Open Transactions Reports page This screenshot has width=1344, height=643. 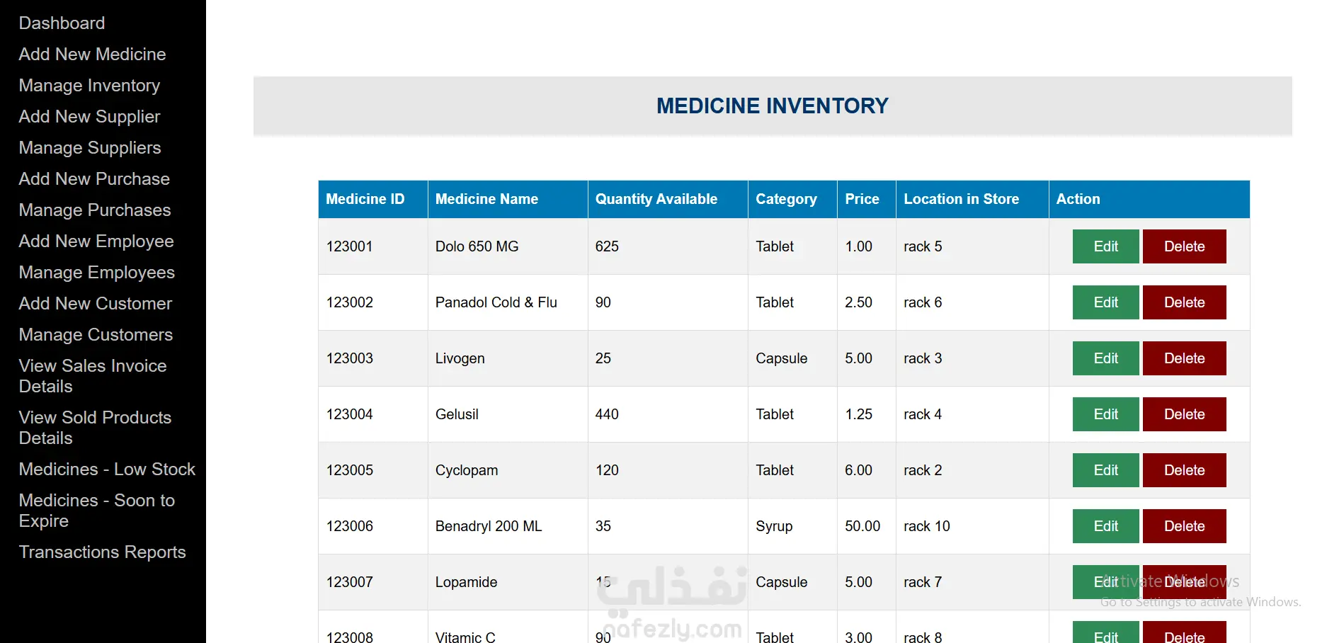click(x=103, y=552)
